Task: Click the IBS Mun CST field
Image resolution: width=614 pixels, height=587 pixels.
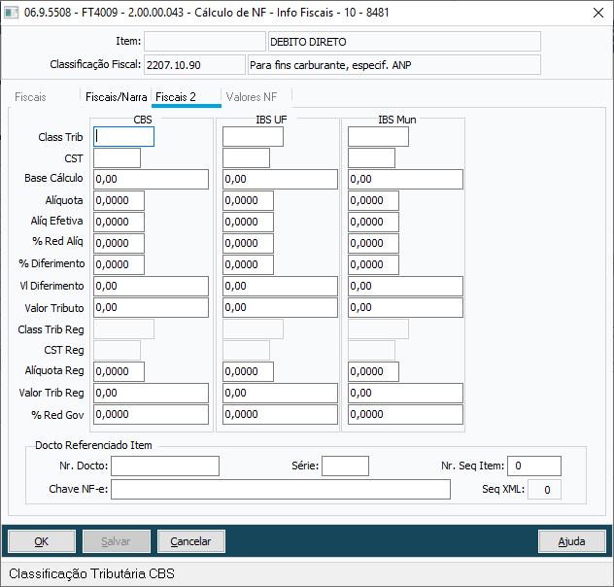Action: [372, 157]
